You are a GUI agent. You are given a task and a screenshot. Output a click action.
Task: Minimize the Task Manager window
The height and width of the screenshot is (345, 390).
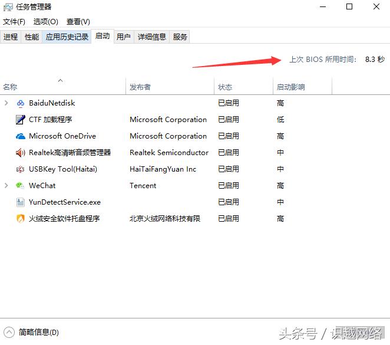(x=323, y=6)
